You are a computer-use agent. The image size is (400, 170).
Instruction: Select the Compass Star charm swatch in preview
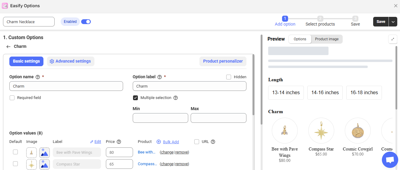point(321,131)
